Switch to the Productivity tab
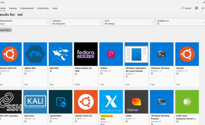This screenshot has width=205, height=125. 43,8
